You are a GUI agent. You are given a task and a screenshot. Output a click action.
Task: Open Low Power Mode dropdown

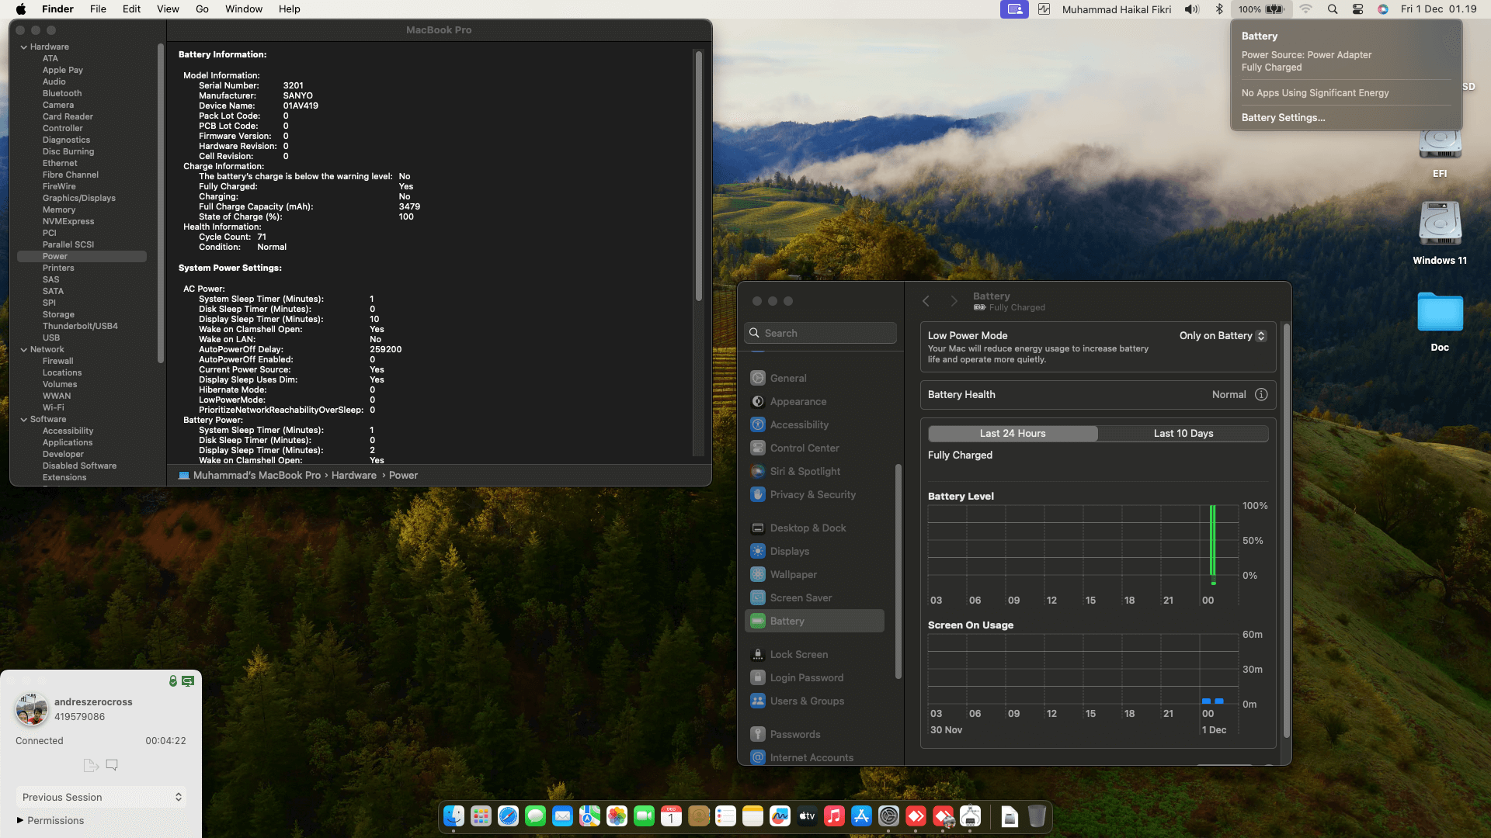pos(1222,335)
